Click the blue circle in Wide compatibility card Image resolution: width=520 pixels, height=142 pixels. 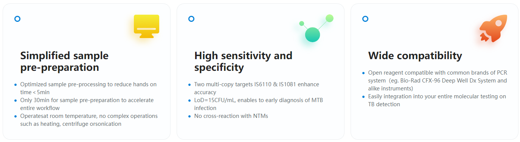(x=365, y=19)
